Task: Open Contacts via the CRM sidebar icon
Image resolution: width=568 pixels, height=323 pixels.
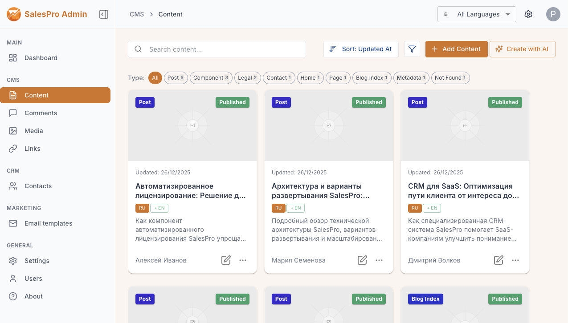Action: pyautogui.click(x=13, y=186)
